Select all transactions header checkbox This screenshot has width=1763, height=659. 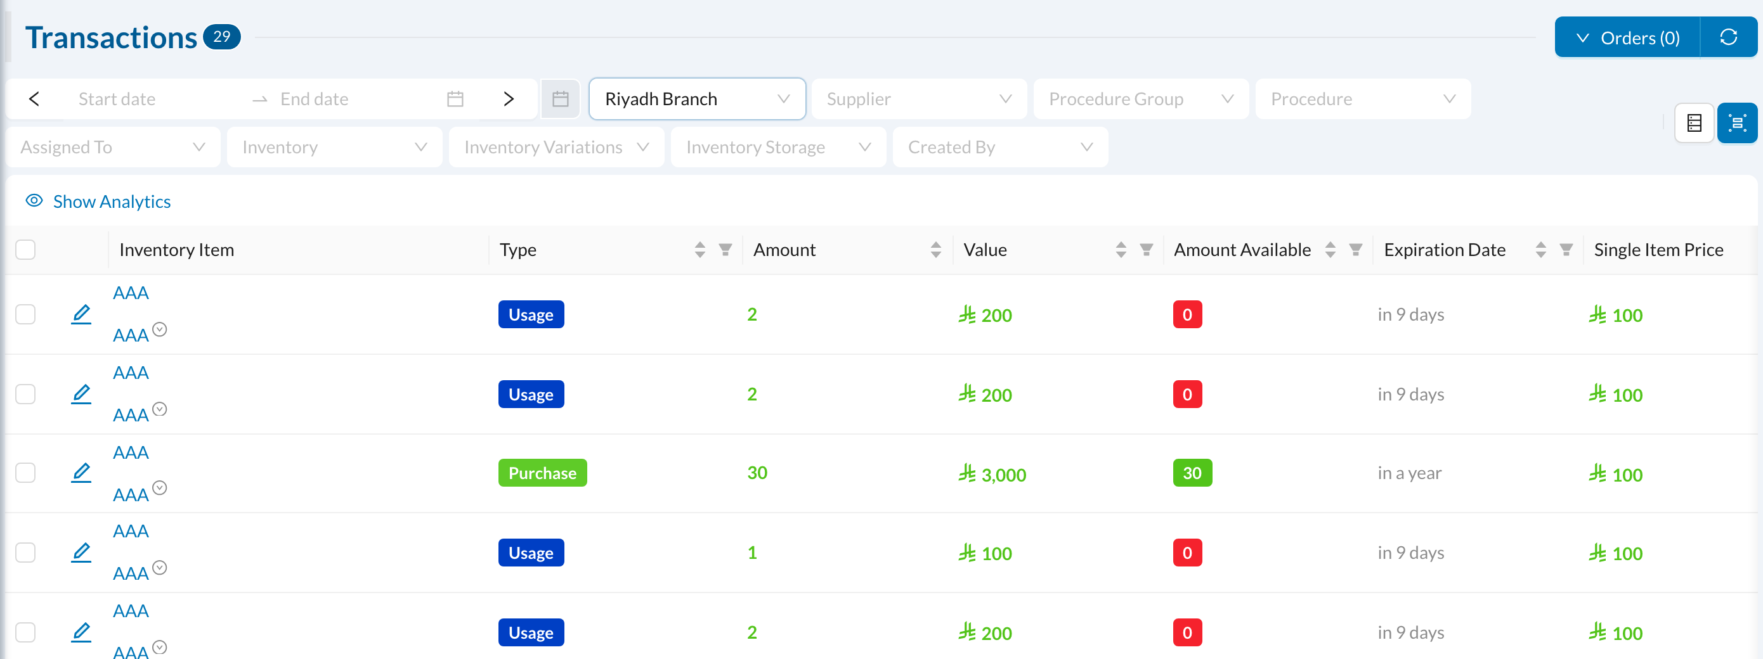[x=25, y=250]
